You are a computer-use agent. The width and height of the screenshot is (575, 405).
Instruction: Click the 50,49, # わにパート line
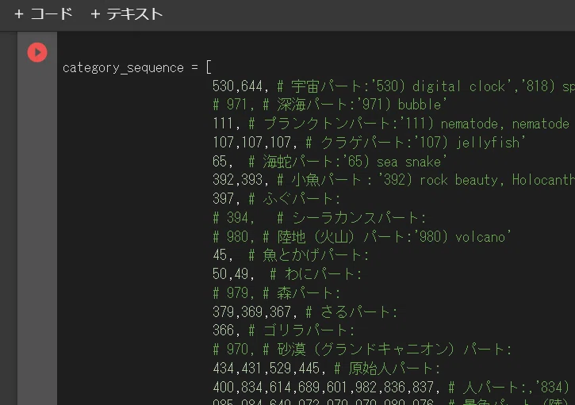(287, 274)
